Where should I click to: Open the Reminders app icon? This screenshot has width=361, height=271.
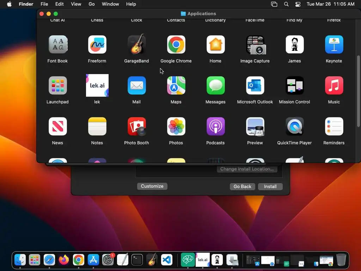(x=334, y=126)
